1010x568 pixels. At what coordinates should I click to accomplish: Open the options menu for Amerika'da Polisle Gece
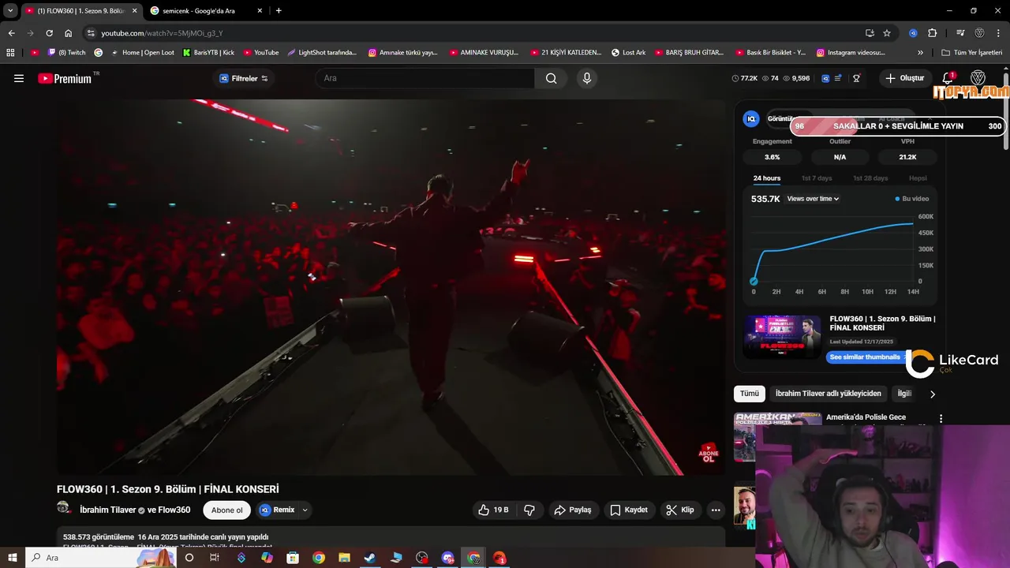click(x=941, y=419)
